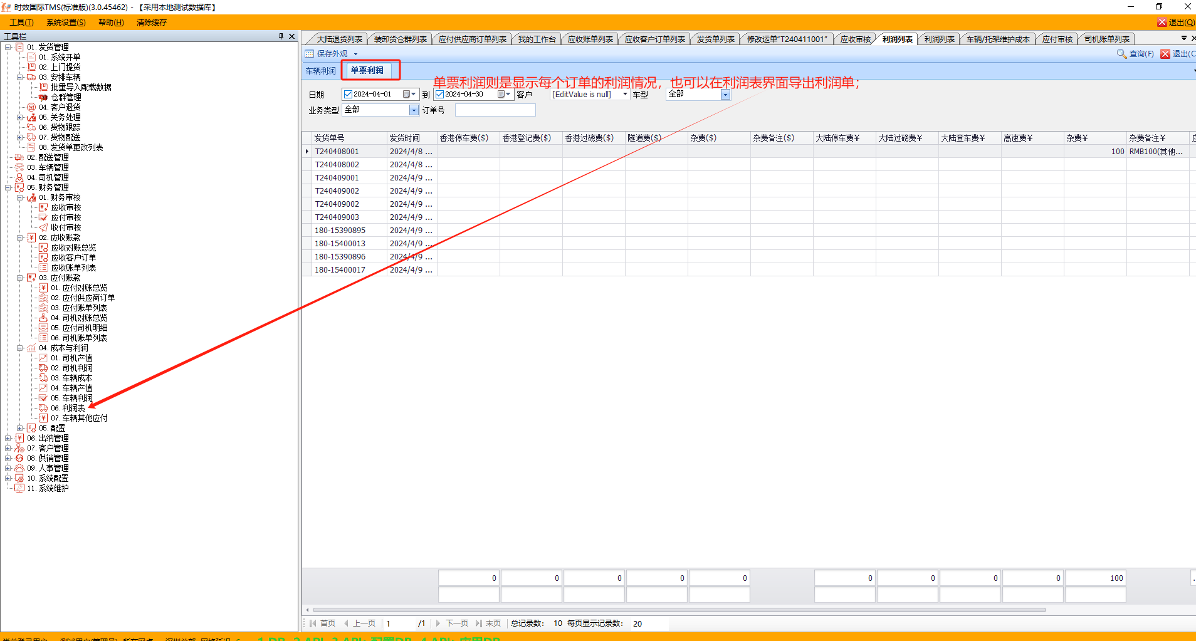Open the 车型 dropdown arrow
This screenshot has width=1196, height=641.
(725, 95)
